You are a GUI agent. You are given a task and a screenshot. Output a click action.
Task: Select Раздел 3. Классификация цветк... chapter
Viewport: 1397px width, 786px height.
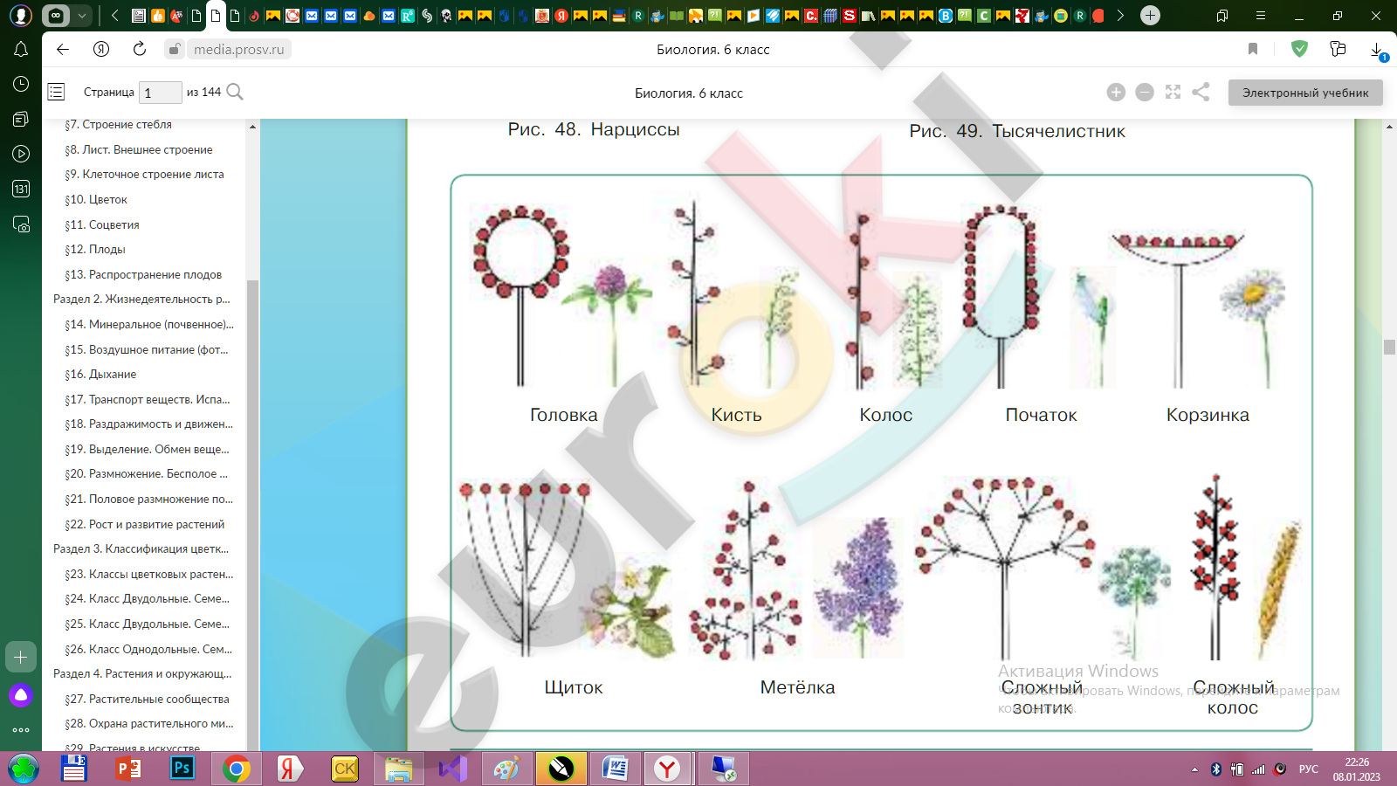coord(141,549)
